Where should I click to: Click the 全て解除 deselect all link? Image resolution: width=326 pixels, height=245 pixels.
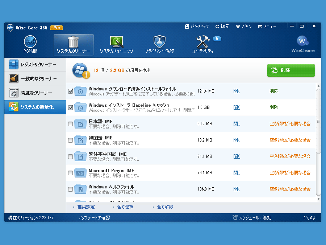(x=165, y=207)
